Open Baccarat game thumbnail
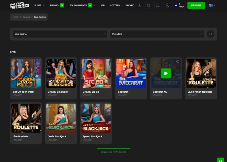This screenshot has width=227, height=162. (x=131, y=73)
